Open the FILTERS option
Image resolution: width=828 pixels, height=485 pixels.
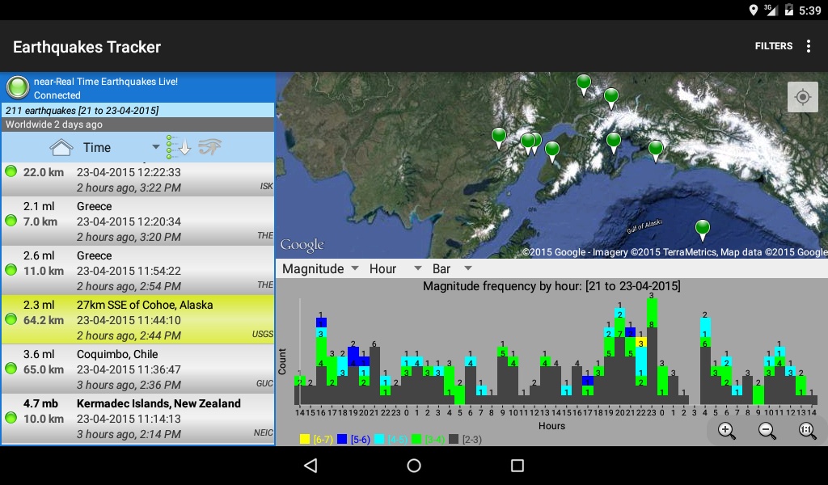[773, 46]
